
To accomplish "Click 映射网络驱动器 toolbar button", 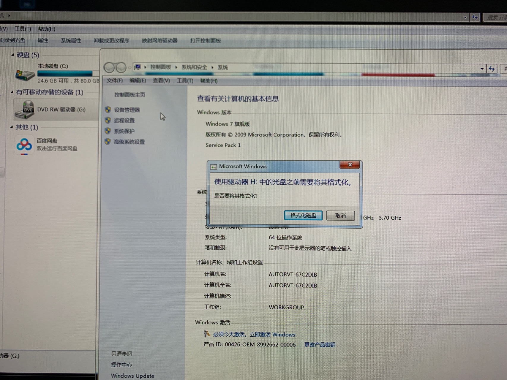I will 160,40.
